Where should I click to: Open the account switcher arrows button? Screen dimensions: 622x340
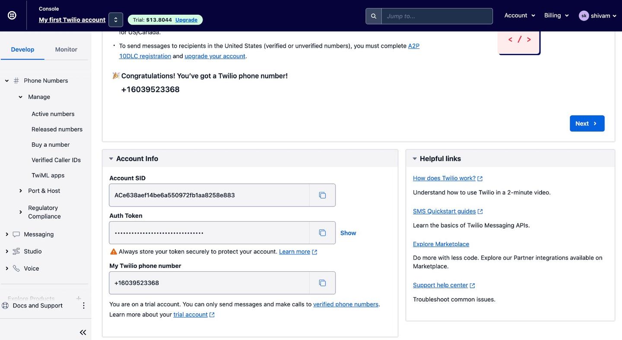pos(116,20)
